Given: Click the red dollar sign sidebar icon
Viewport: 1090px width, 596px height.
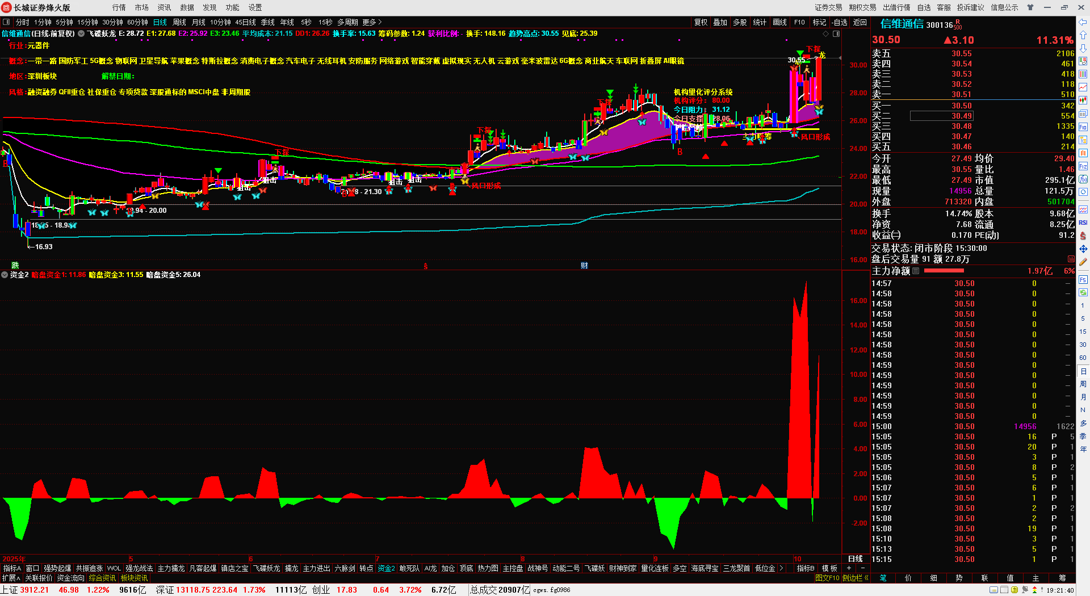Looking at the screenshot, I should click(1083, 236).
